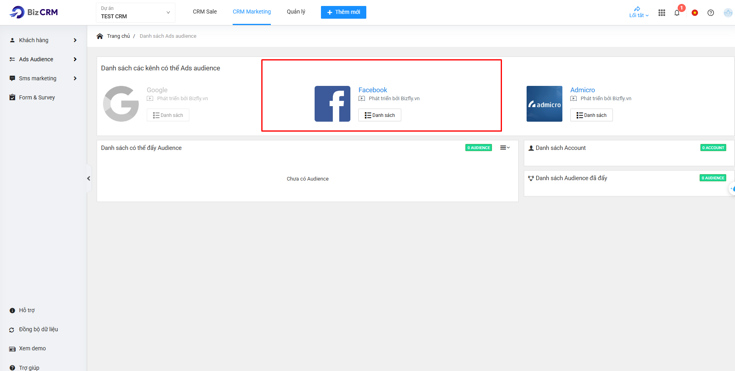This screenshot has height=371, width=735.
Task: Click the Facebook logo thumbnail
Action: click(x=332, y=104)
